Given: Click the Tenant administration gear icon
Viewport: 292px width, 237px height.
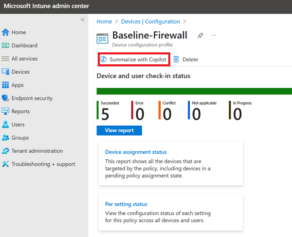Looking at the screenshot, I should point(5,151).
